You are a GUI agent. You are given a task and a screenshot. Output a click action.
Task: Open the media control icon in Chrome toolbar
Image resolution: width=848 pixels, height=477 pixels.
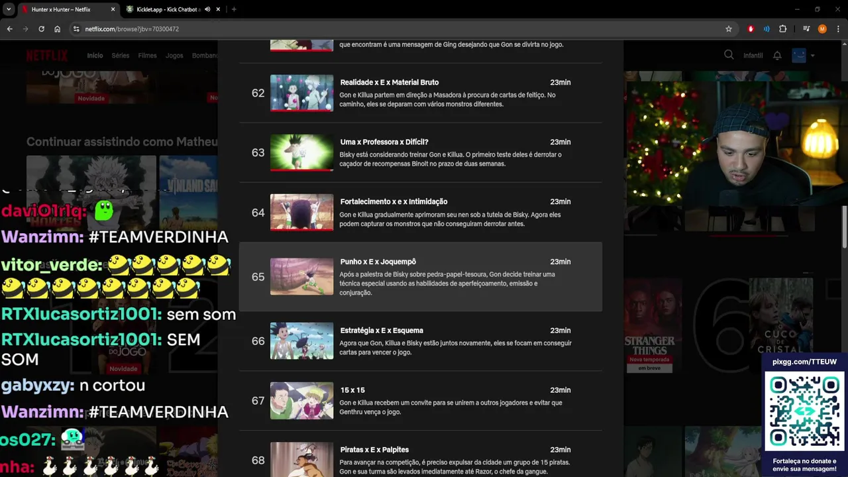806,29
